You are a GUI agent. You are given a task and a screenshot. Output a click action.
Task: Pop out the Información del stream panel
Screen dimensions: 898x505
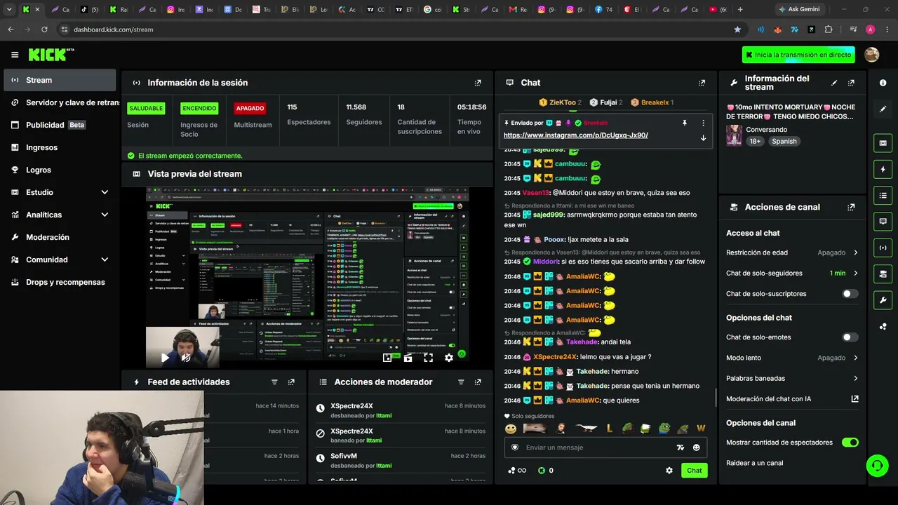coord(851,83)
